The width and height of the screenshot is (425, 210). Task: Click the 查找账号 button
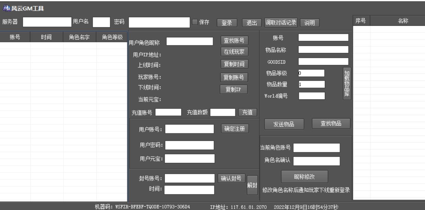(x=234, y=41)
